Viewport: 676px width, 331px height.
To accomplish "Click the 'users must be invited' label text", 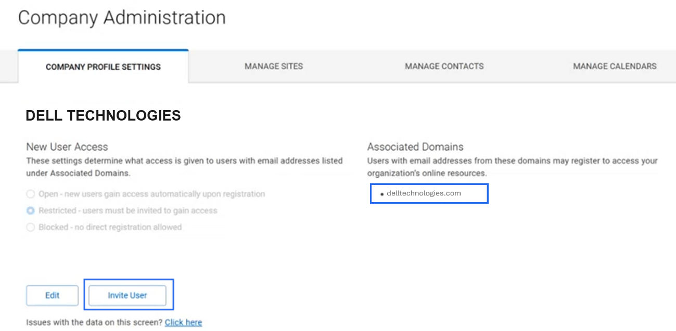I will click(127, 210).
